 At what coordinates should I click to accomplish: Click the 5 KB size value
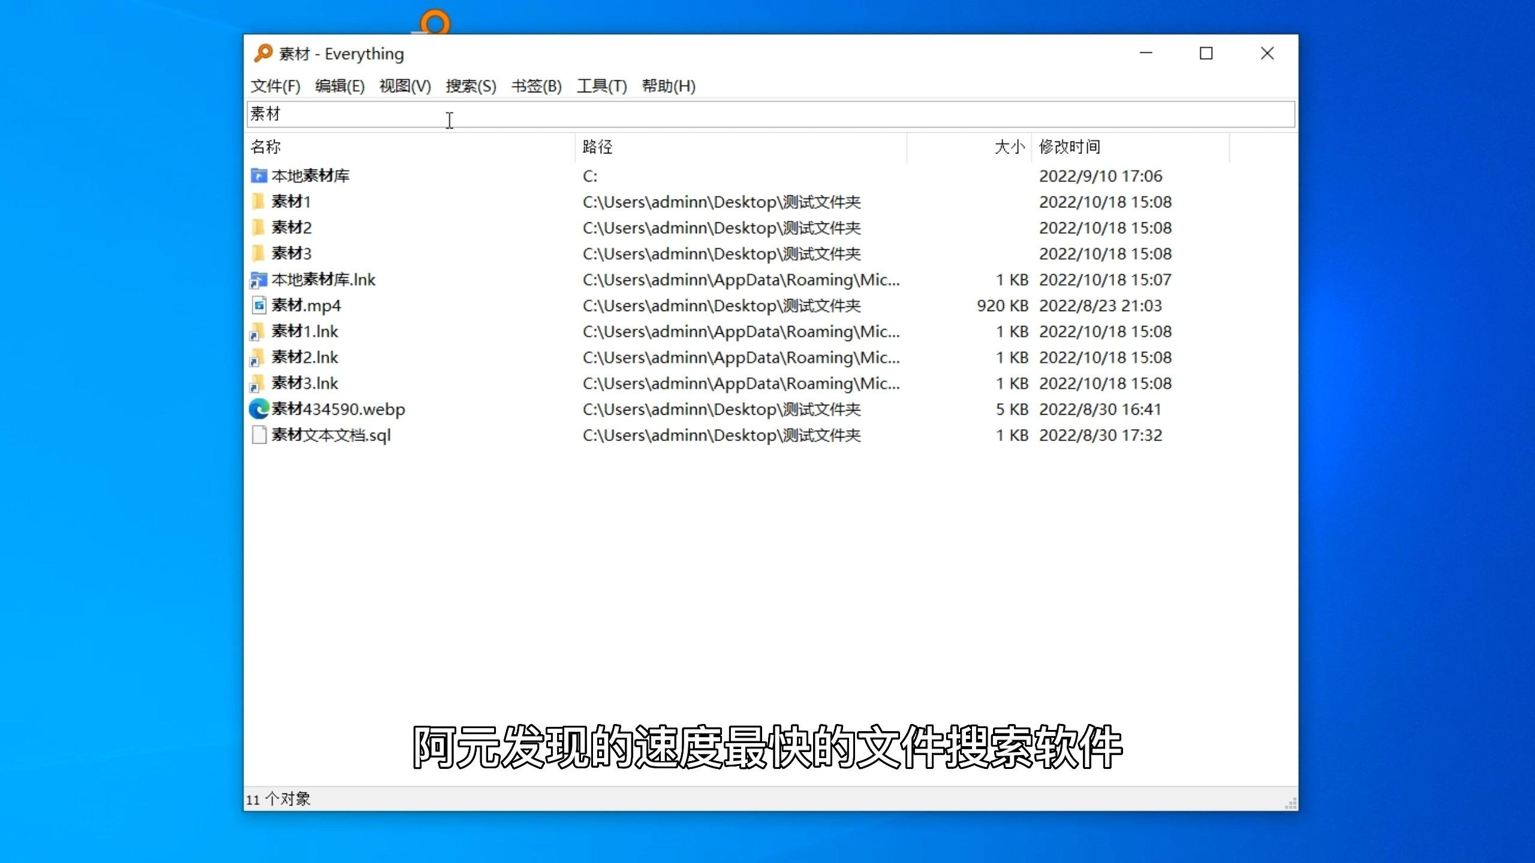(1012, 409)
